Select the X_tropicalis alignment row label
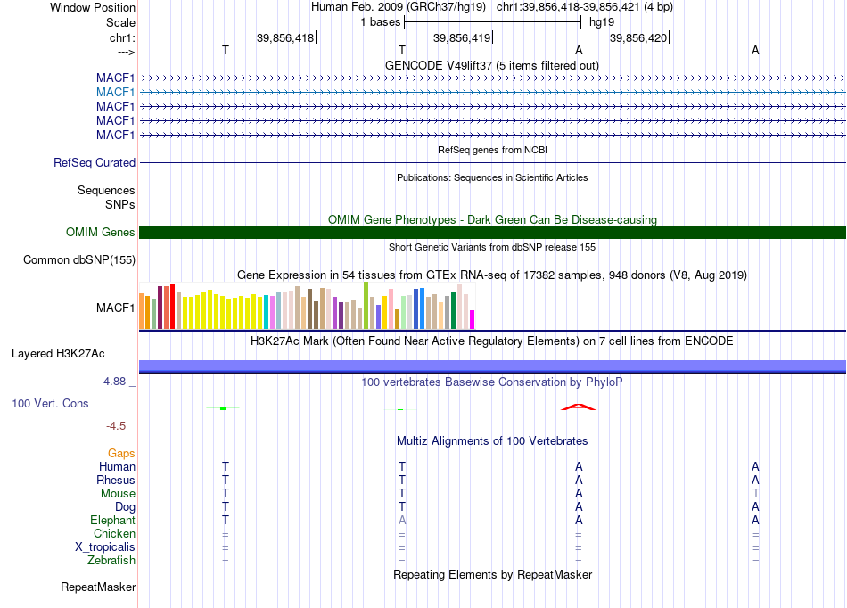Viewport: 847px width, 608px height. tap(105, 547)
